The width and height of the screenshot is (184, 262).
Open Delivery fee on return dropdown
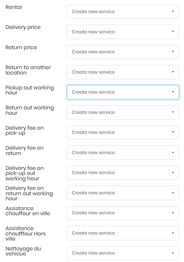coord(123,153)
